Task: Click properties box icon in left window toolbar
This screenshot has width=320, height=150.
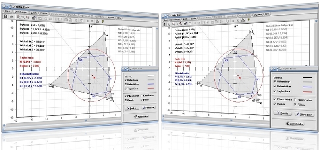Action: point(34,18)
